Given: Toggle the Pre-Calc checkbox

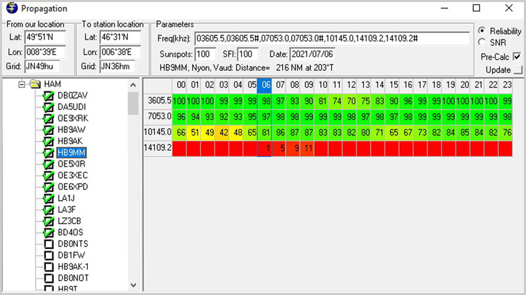Looking at the screenshot, I should (x=517, y=56).
